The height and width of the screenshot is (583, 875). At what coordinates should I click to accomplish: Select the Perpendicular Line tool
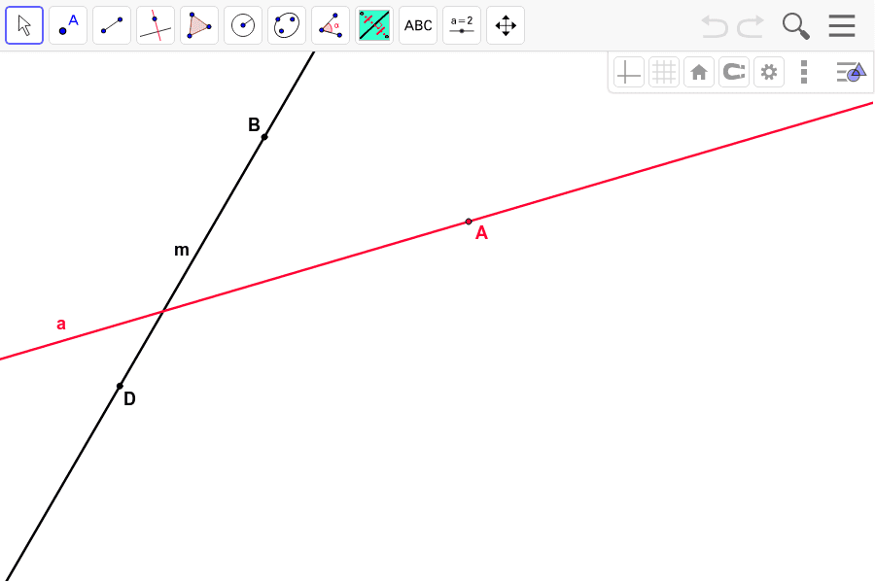156,25
